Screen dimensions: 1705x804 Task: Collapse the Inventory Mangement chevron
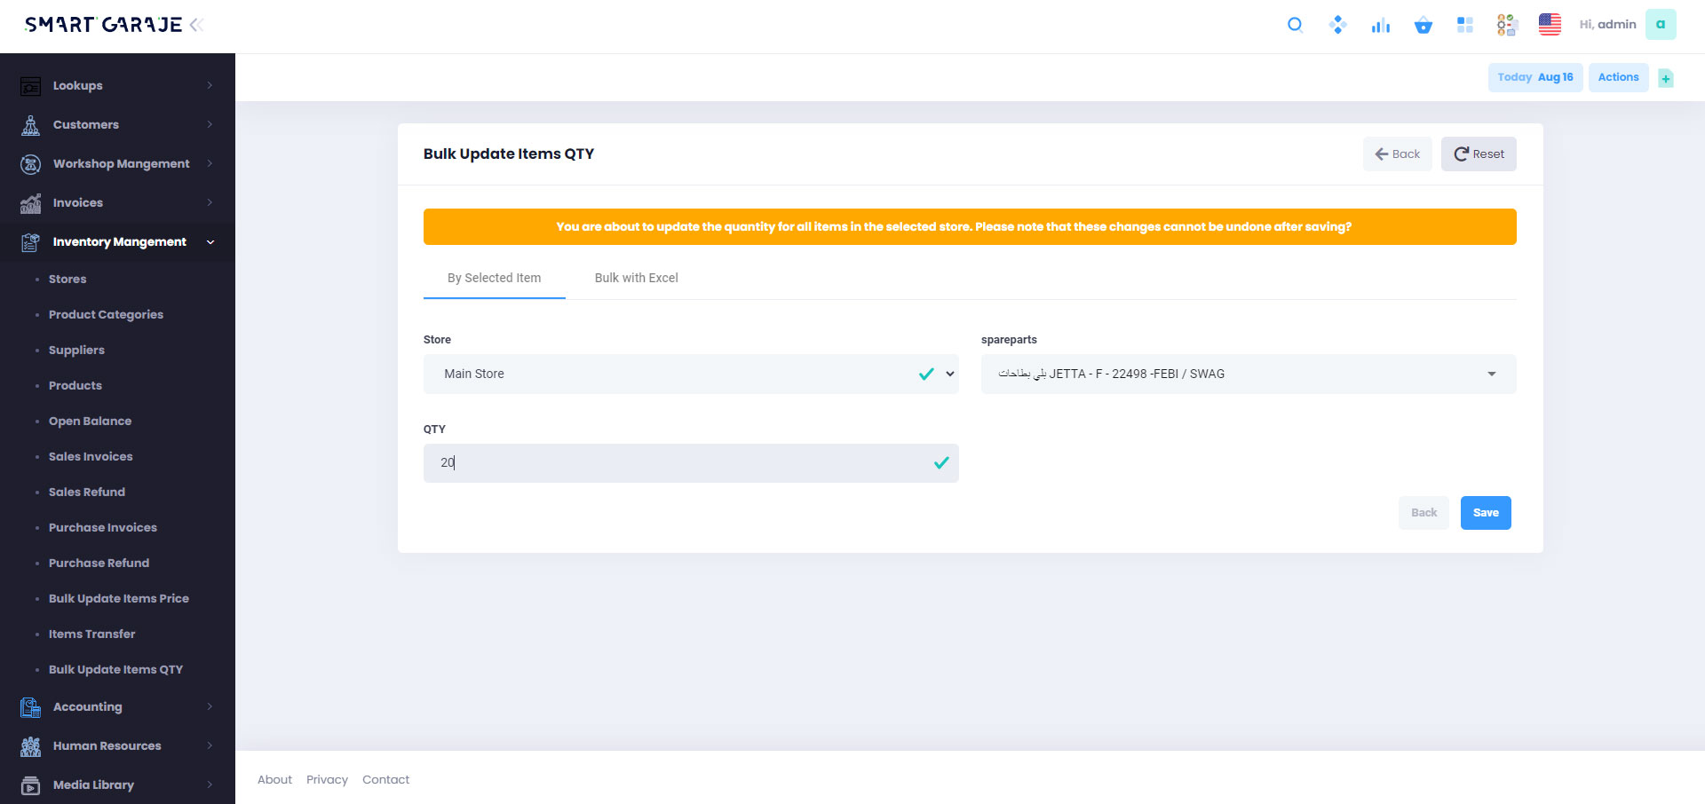[210, 241]
